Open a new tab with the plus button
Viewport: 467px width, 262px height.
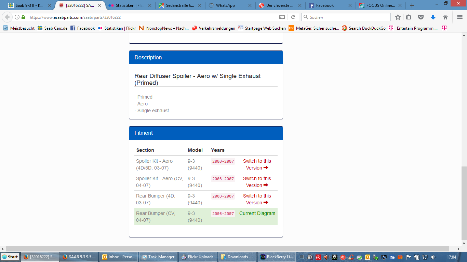tap(412, 5)
